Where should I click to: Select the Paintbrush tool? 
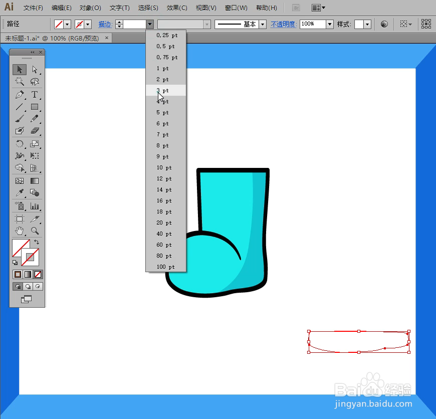(20, 119)
